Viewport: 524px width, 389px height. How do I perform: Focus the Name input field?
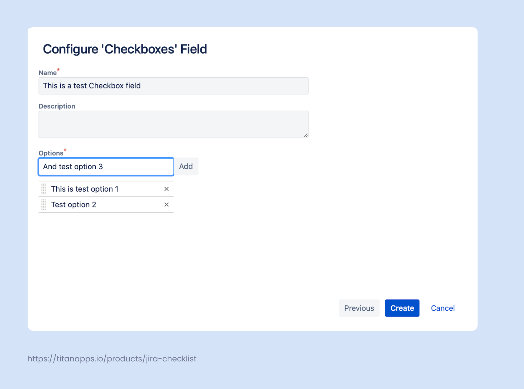[x=173, y=86]
